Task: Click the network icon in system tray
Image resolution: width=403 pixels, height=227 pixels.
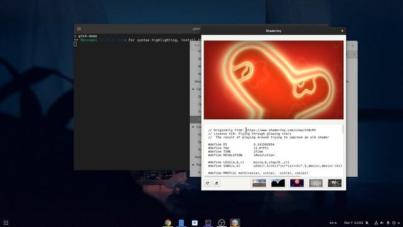Action: click(x=377, y=223)
